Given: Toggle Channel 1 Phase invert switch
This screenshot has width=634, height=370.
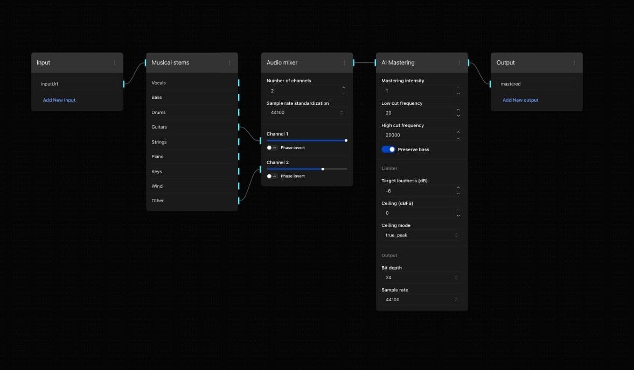Looking at the screenshot, I should (272, 148).
